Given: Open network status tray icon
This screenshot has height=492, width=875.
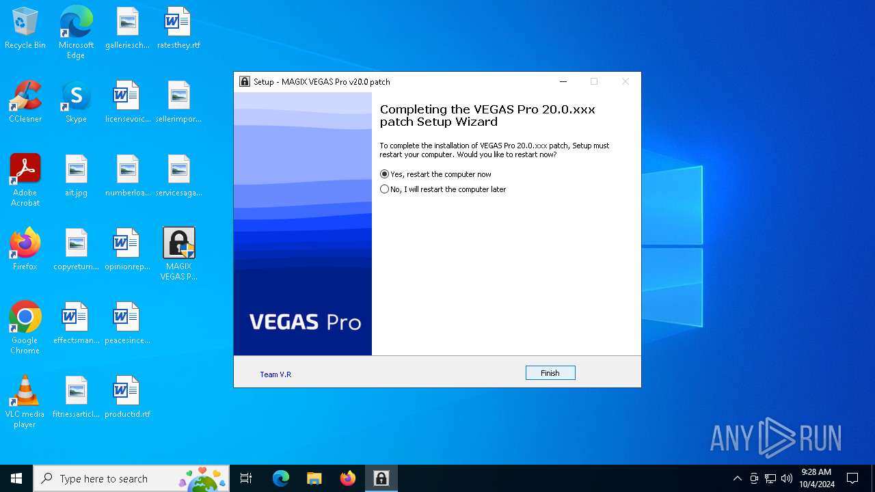Looking at the screenshot, I should pos(770,478).
